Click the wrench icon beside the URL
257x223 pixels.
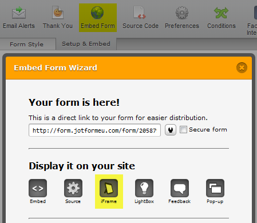tap(171, 130)
